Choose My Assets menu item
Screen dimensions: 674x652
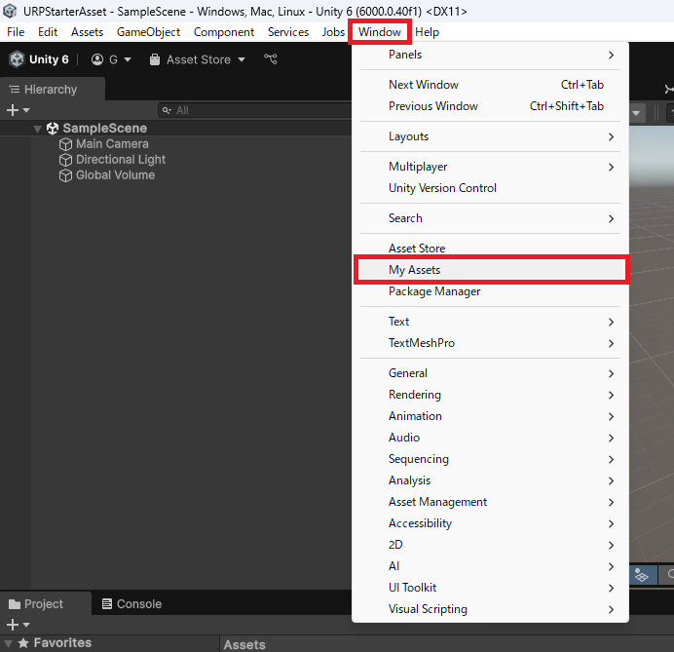click(491, 270)
